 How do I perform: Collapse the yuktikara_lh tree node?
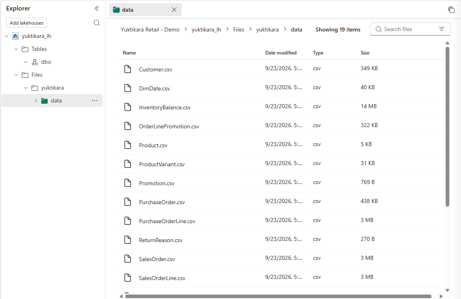pyautogui.click(x=6, y=36)
